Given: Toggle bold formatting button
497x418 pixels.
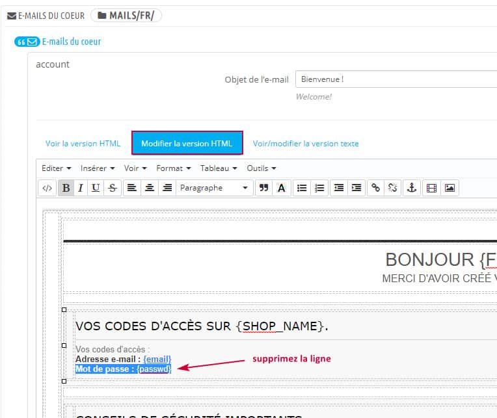Looking at the screenshot, I should pyautogui.click(x=66, y=188).
